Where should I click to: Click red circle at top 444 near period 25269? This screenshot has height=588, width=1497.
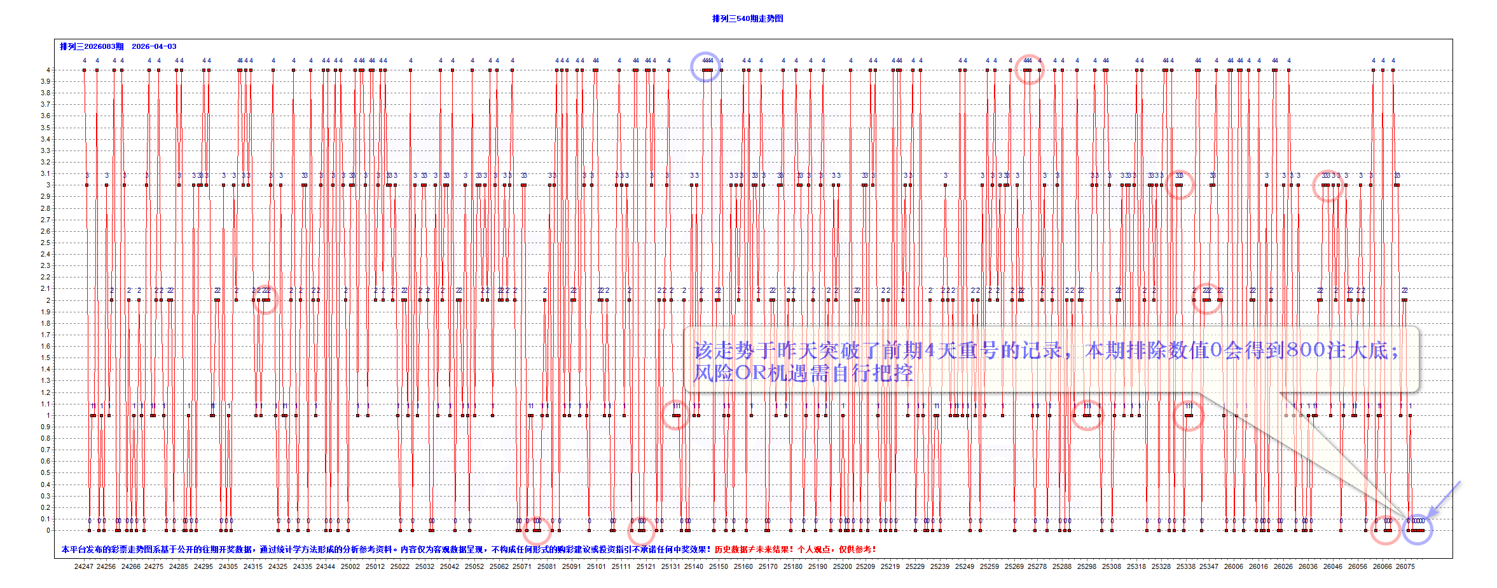[x=1029, y=69]
